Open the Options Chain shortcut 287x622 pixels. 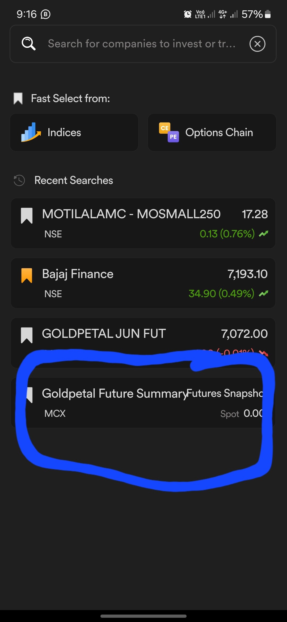[x=212, y=132]
